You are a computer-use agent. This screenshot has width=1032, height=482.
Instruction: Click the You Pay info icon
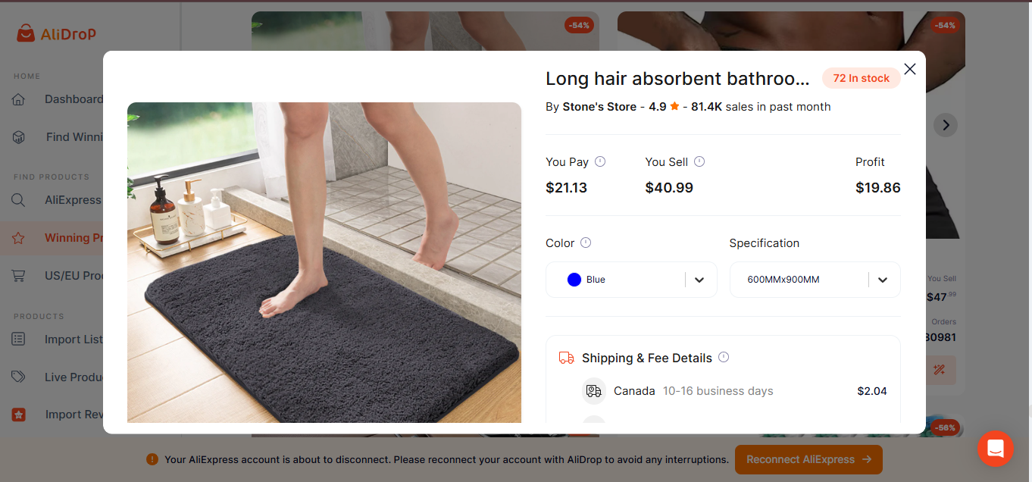coord(600,161)
